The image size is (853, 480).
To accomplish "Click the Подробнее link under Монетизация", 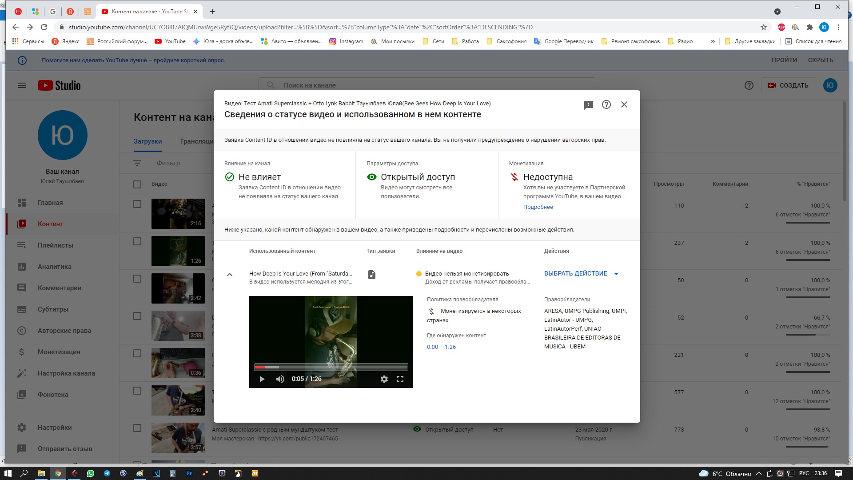I will [538, 207].
